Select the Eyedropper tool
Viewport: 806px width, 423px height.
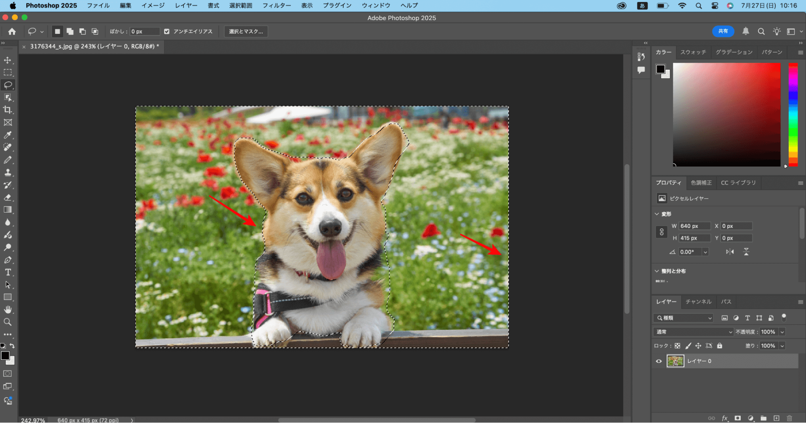point(8,135)
